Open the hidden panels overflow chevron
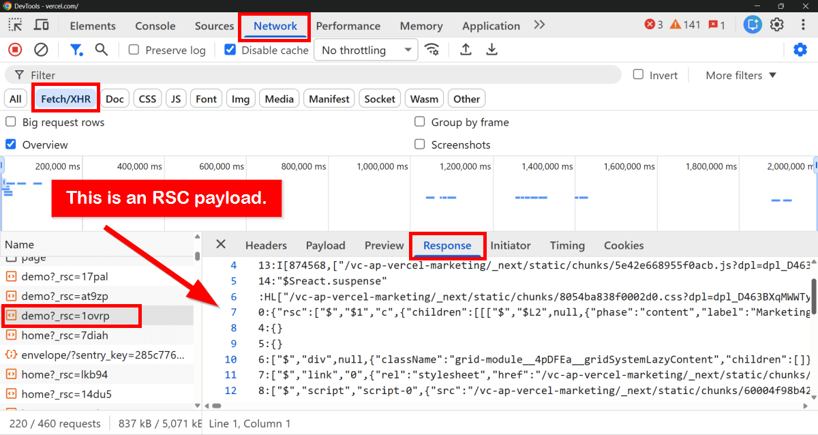This screenshot has width=818, height=435. coord(539,25)
